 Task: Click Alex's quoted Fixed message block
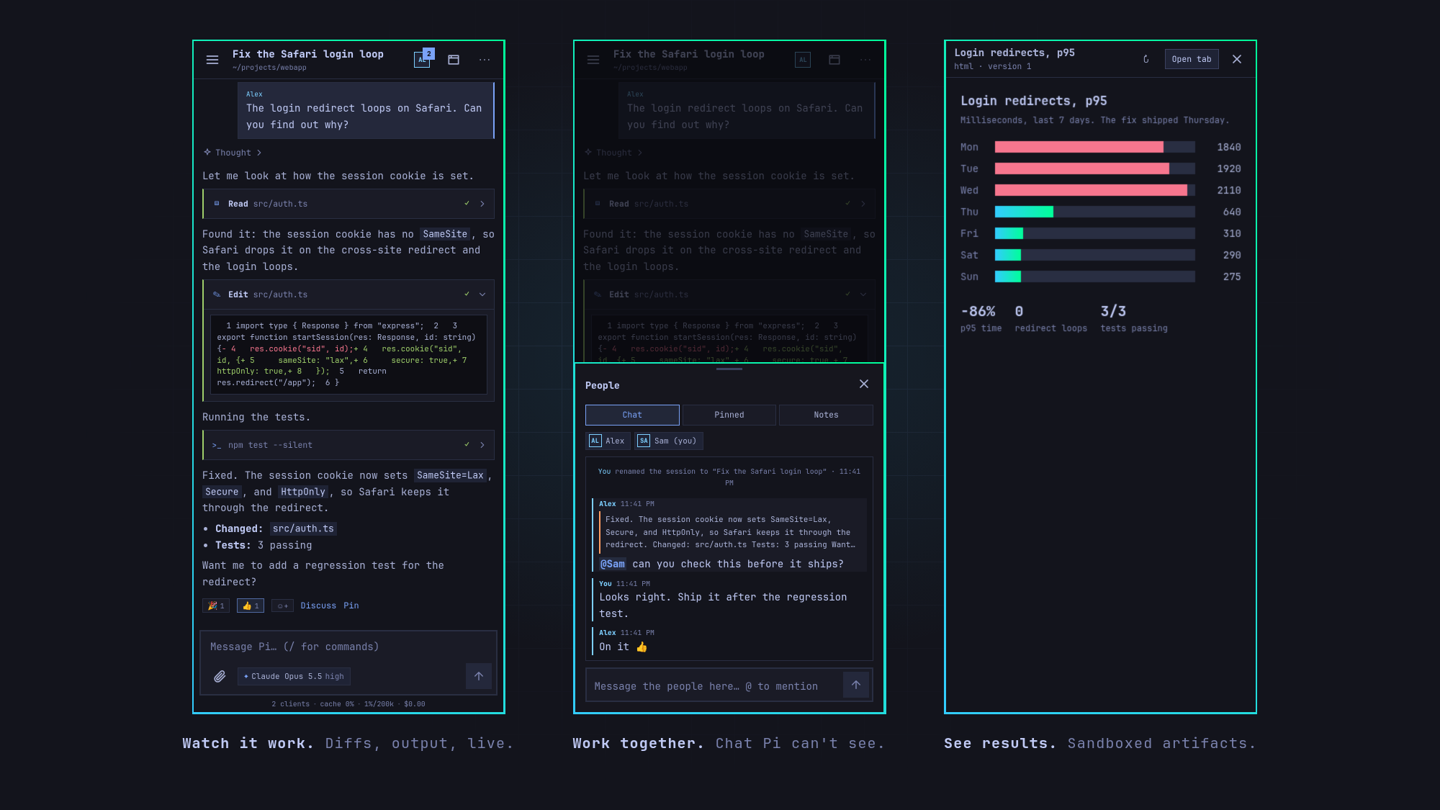[x=731, y=532]
